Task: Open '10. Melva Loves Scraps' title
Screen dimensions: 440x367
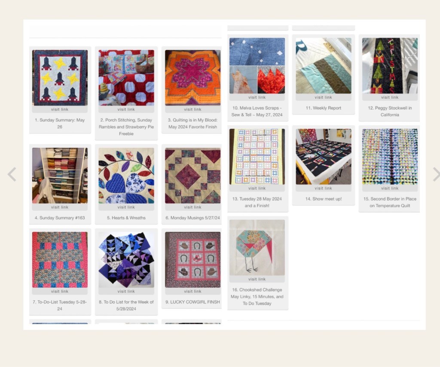Action: [257, 111]
